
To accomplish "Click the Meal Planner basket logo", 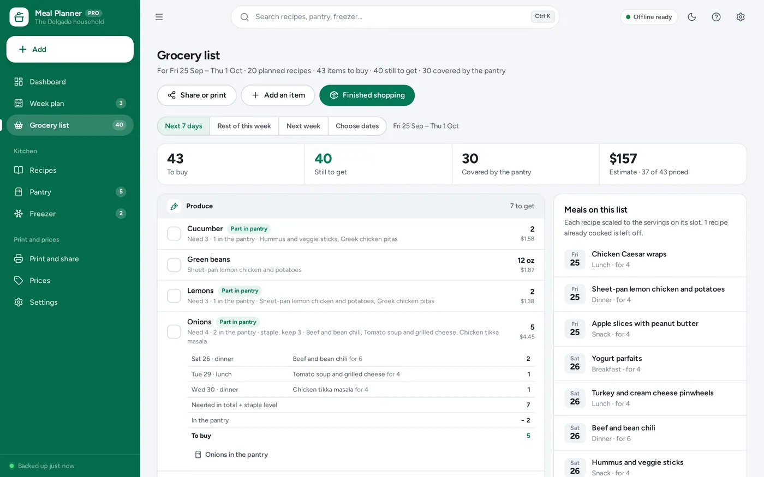I will [x=19, y=17].
